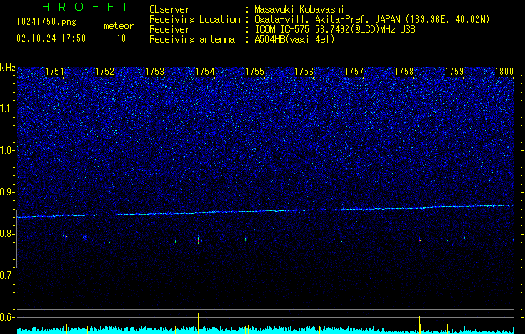
Task: Click the 1756 time axis label
Action: (x=305, y=72)
